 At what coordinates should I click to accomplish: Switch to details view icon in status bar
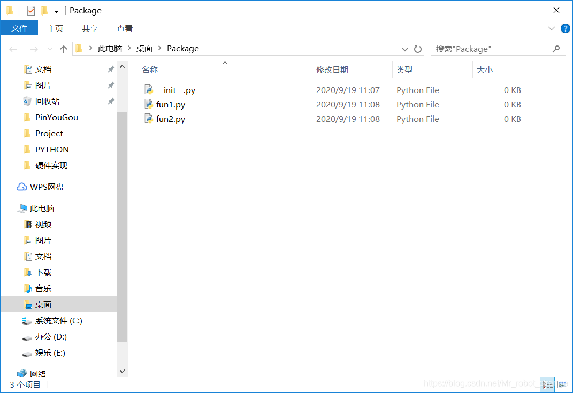click(x=547, y=384)
